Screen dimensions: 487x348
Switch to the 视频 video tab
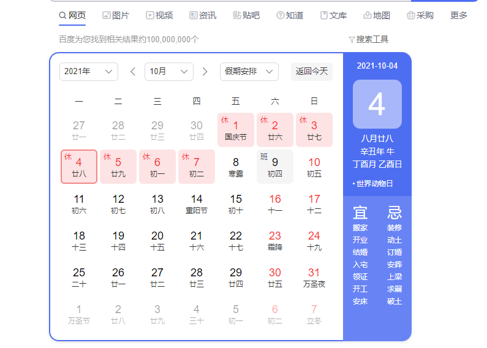159,15
